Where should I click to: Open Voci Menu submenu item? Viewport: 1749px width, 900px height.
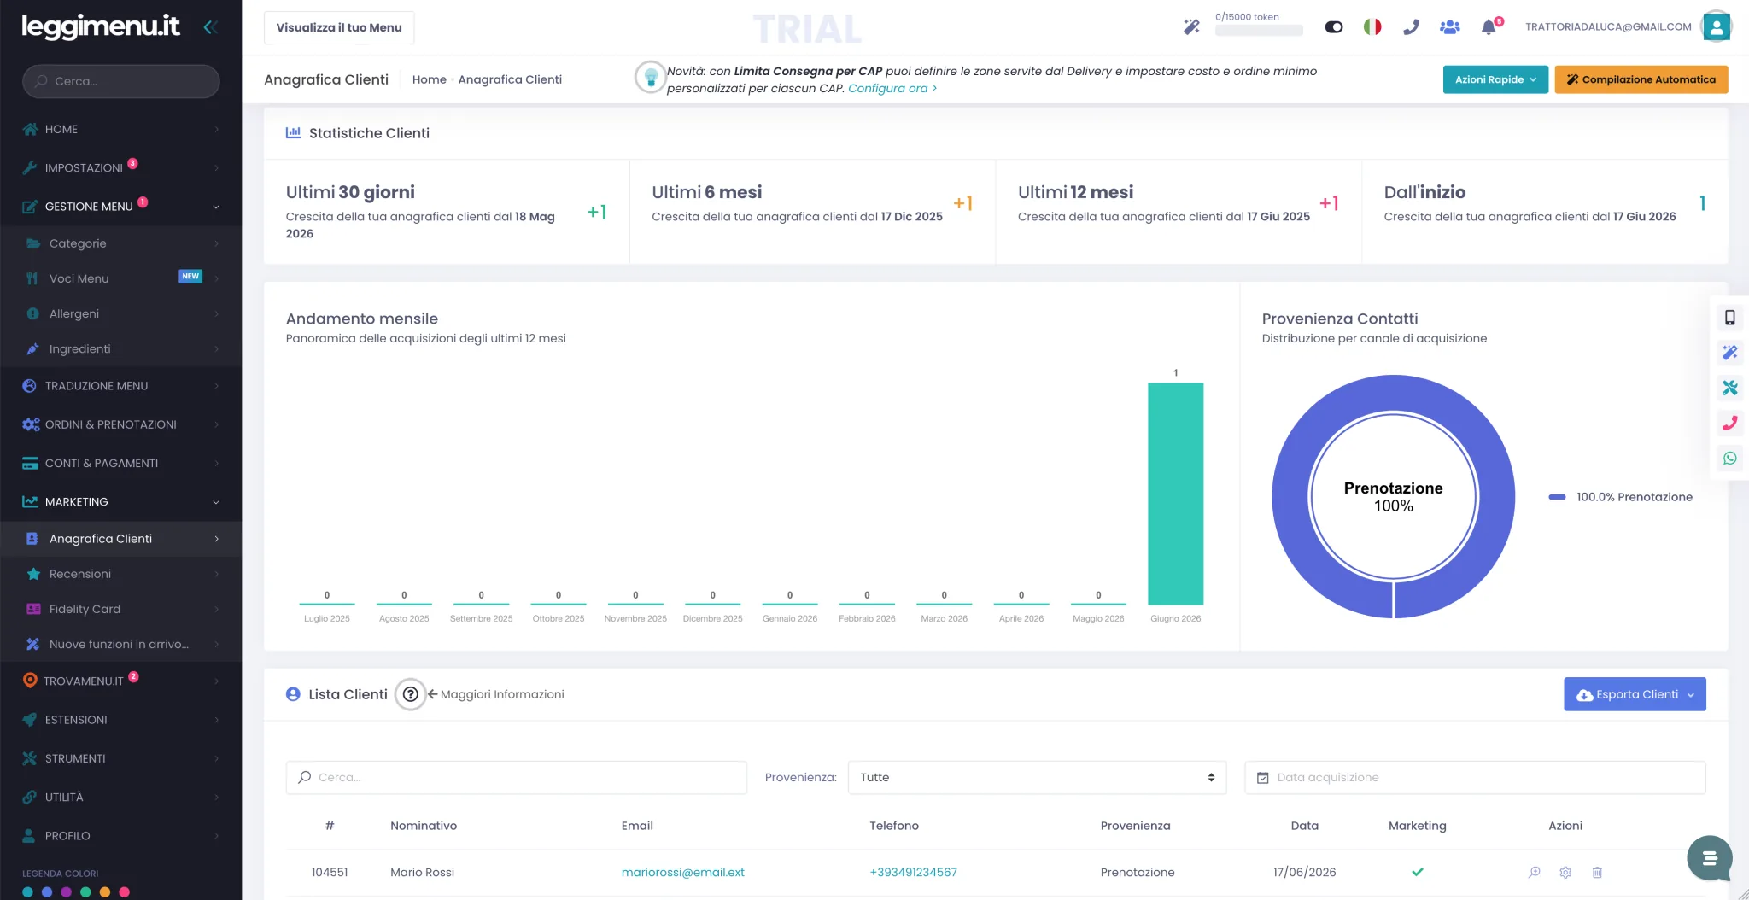point(120,278)
